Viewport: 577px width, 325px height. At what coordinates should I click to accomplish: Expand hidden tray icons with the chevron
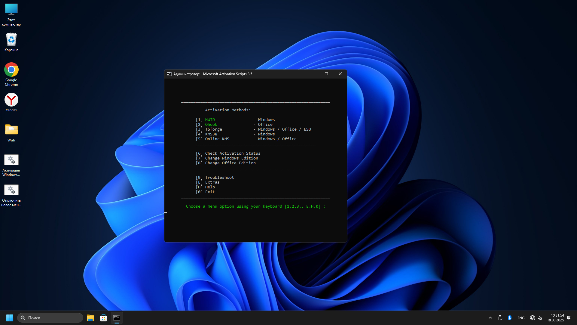(490, 317)
